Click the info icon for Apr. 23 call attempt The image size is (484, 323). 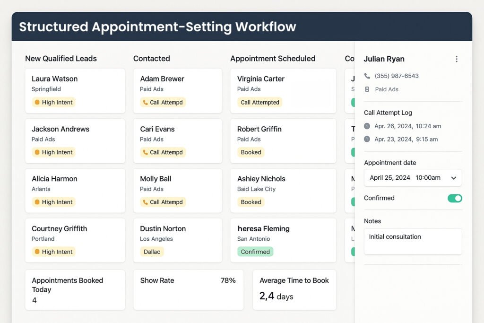point(367,140)
